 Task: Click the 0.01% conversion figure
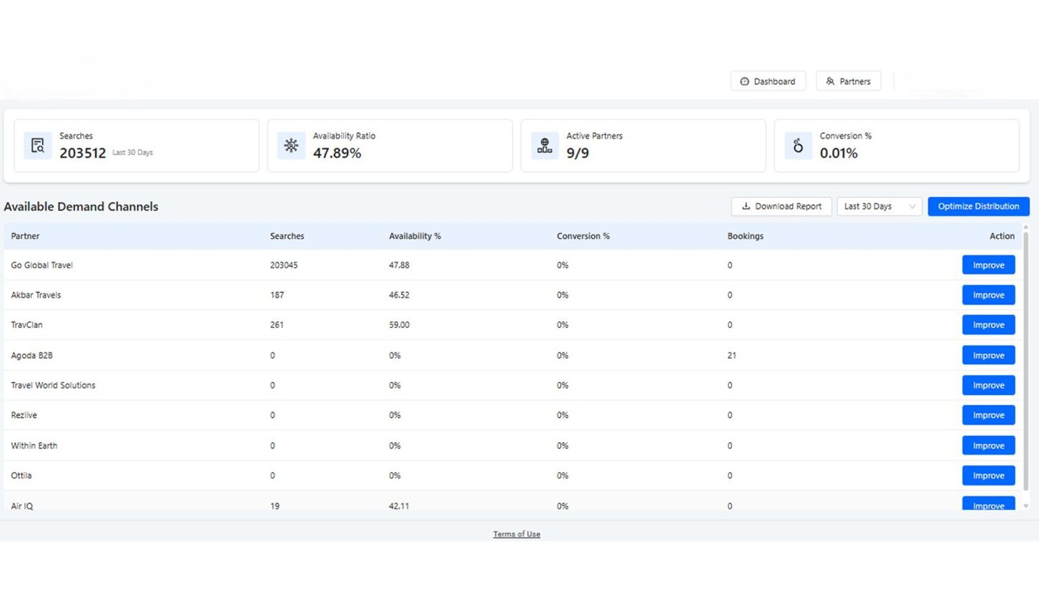pos(838,153)
